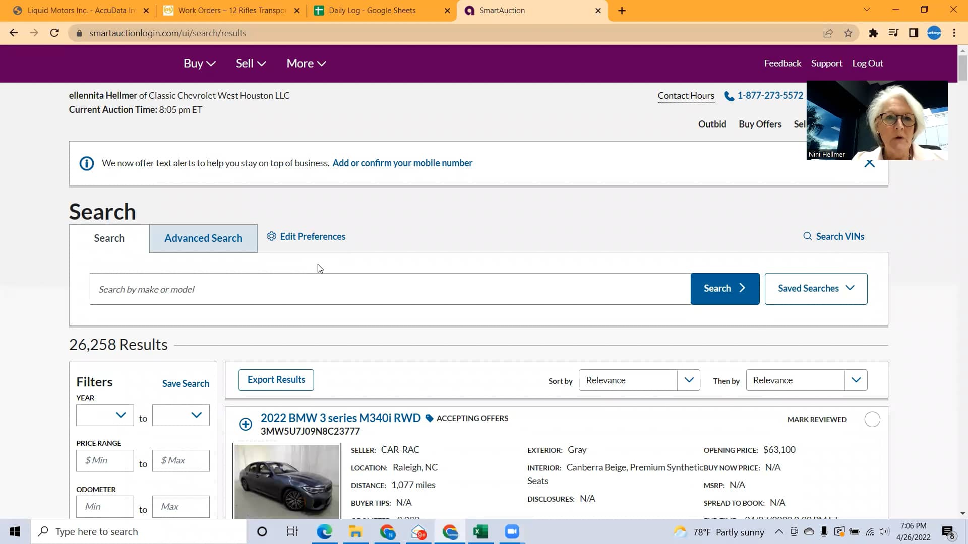Switch to the Work Orders browser tab
This screenshot has height=544, width=968.
231,11
